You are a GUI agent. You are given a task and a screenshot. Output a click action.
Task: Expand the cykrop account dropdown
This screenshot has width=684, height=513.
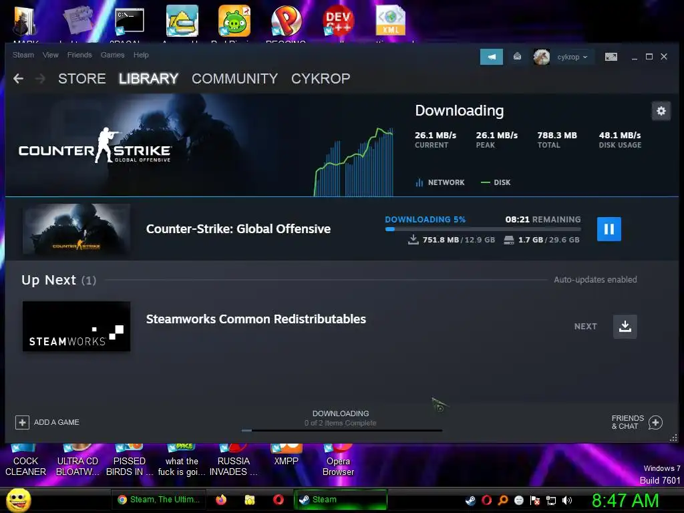click(x=572, y=57)
